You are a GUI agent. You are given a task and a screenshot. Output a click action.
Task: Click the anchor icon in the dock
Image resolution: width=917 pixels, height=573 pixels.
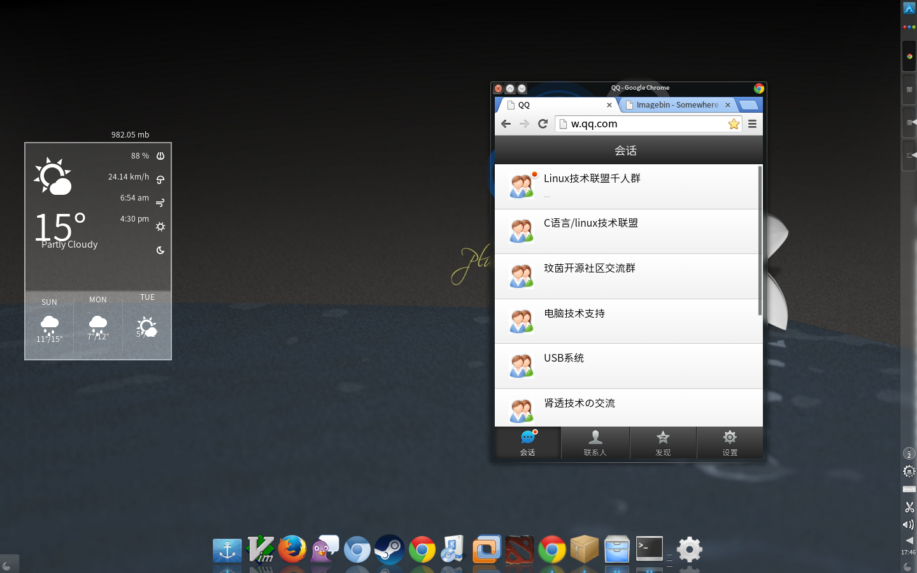(x=227, y=550)
